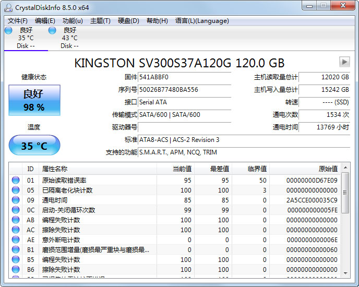
Task: Click the ID column header
Action: click(30, 169)
